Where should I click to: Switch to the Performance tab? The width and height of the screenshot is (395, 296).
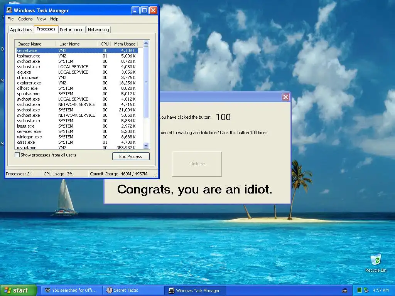tap(71, 30)
